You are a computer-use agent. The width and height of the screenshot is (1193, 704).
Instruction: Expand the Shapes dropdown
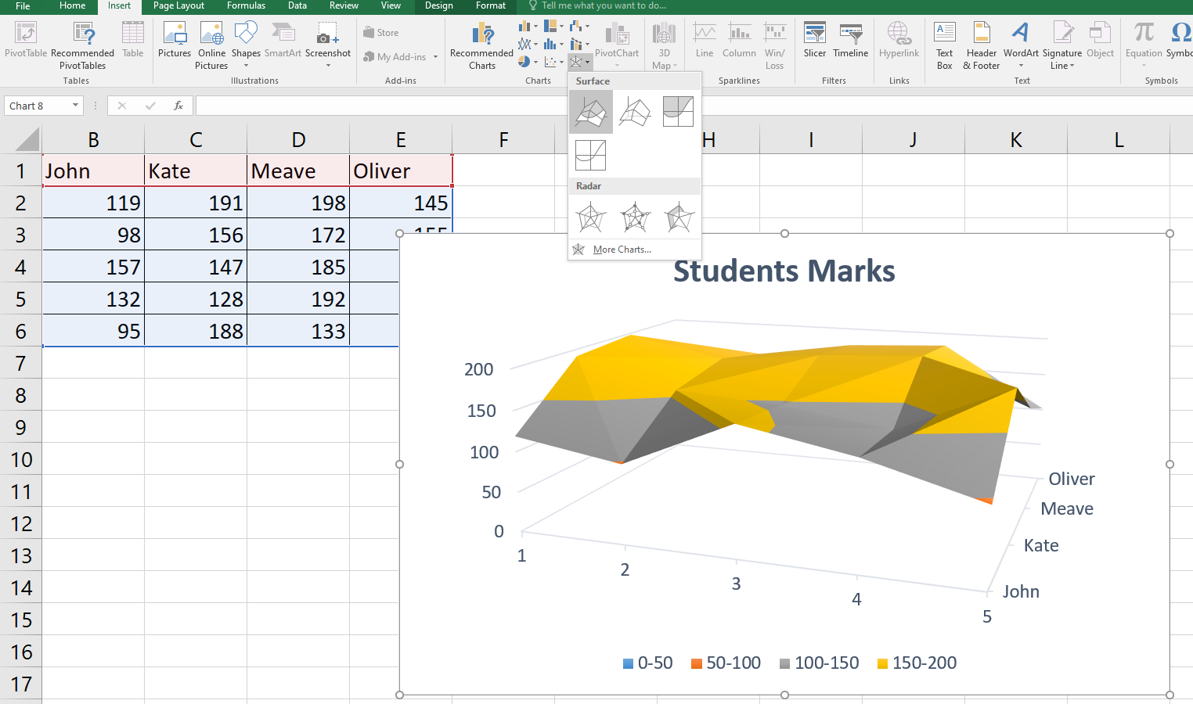(246, 65)
